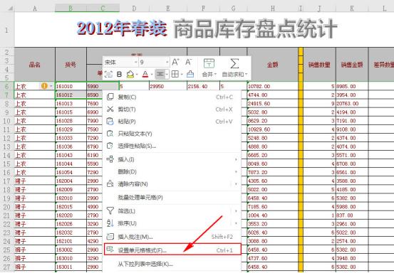This screenshot has height=273, width=394.
Task: Click the increase font size A+ icon
Action: pyautogui.click(x=175, y=62)
